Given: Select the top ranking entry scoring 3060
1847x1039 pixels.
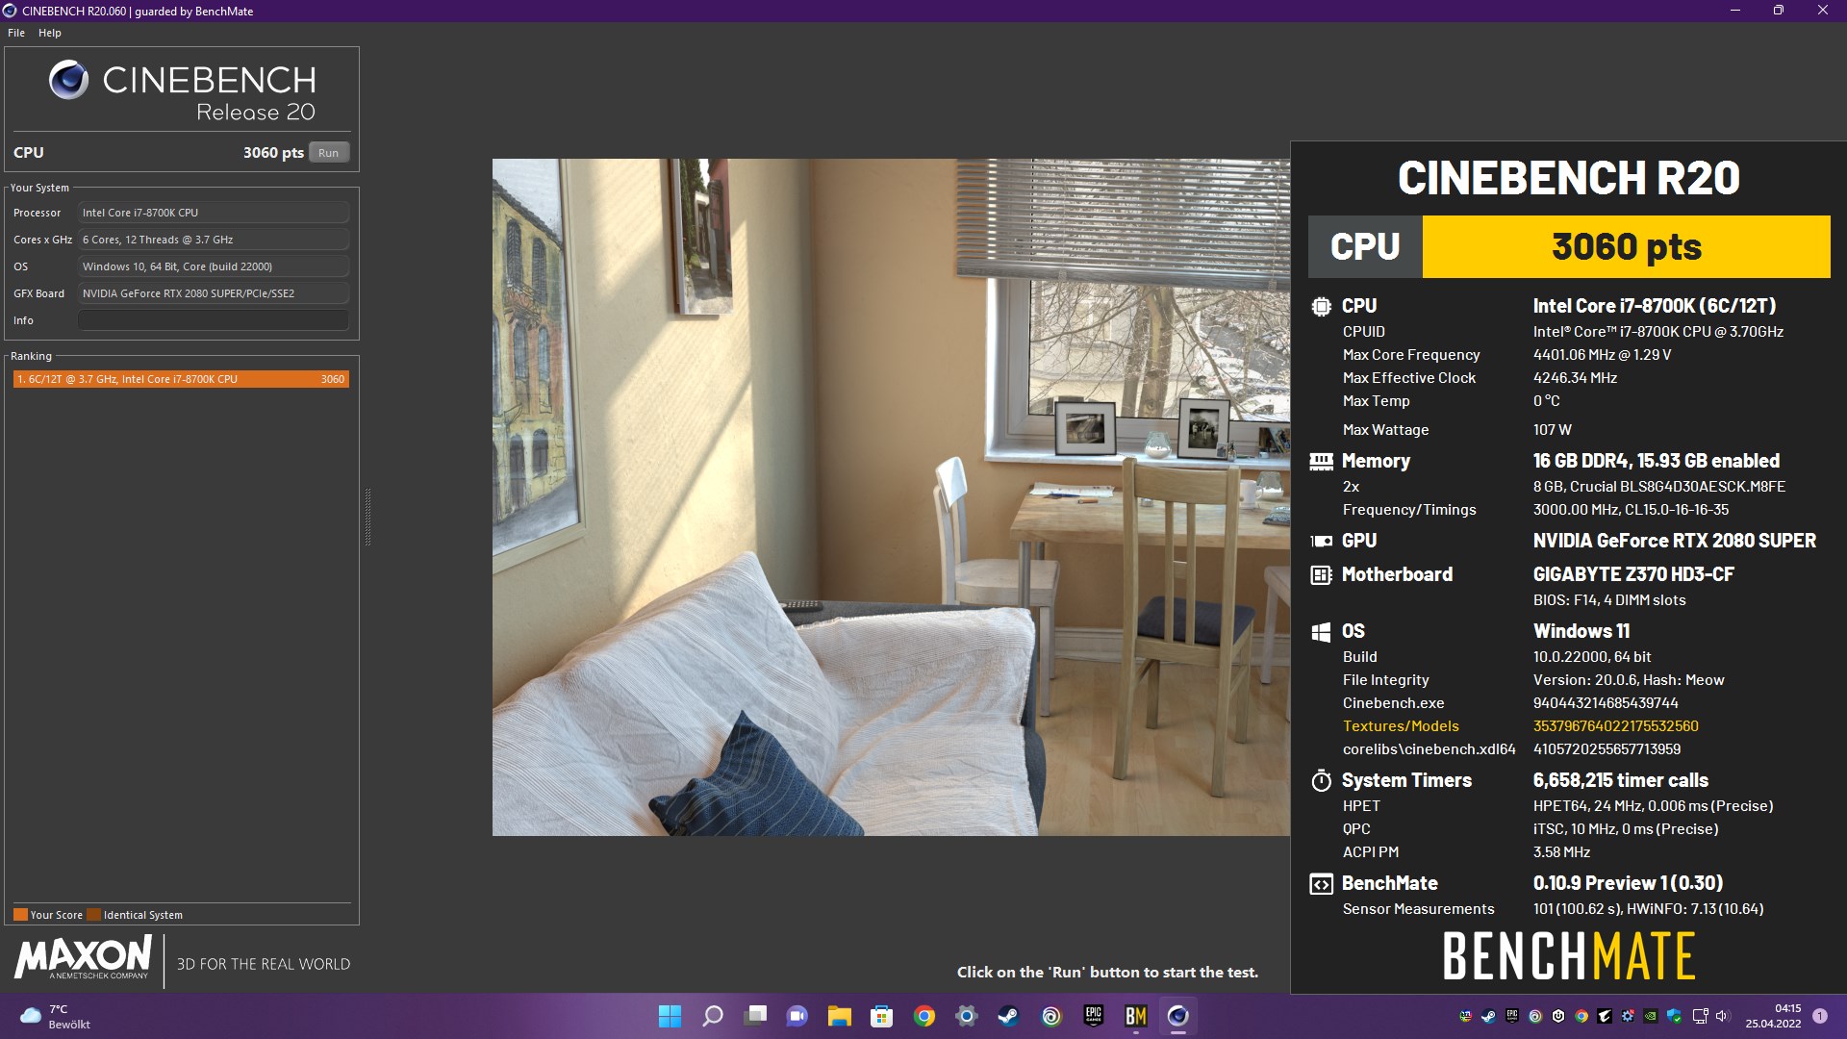Looking at the screenshot, I should click(181, 379).
